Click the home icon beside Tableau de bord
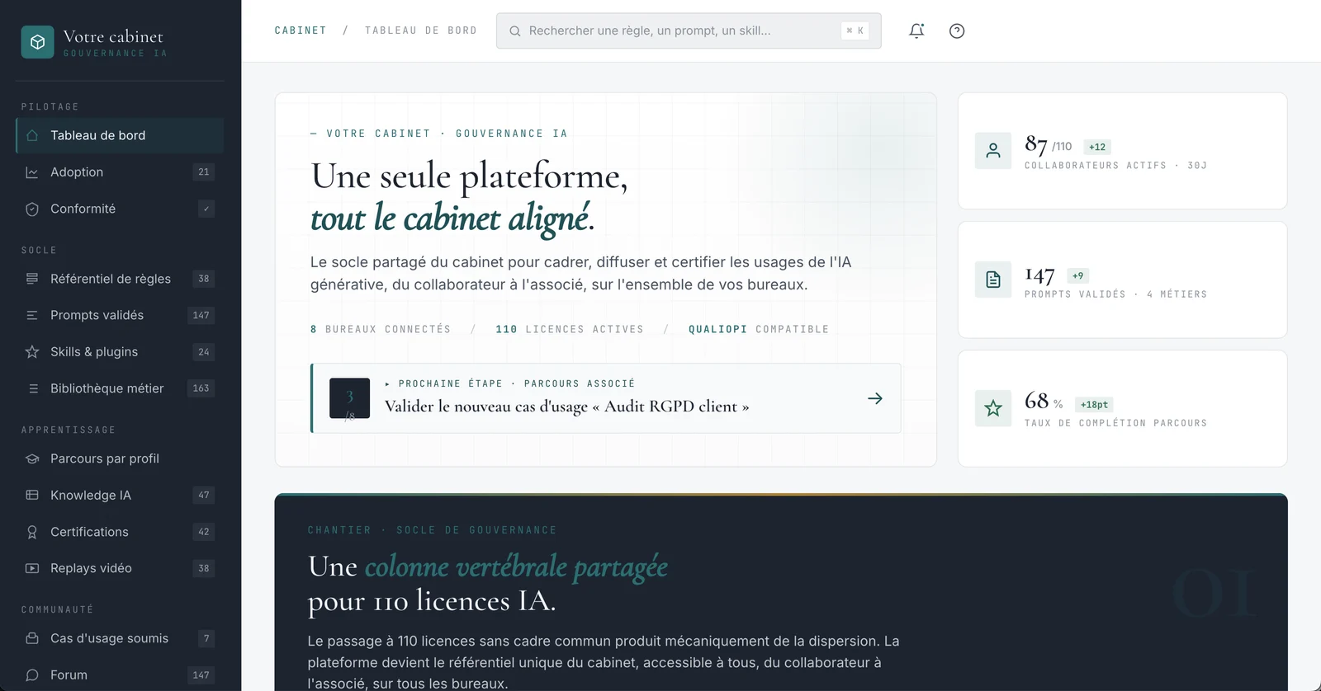 [x=32, y=135]
